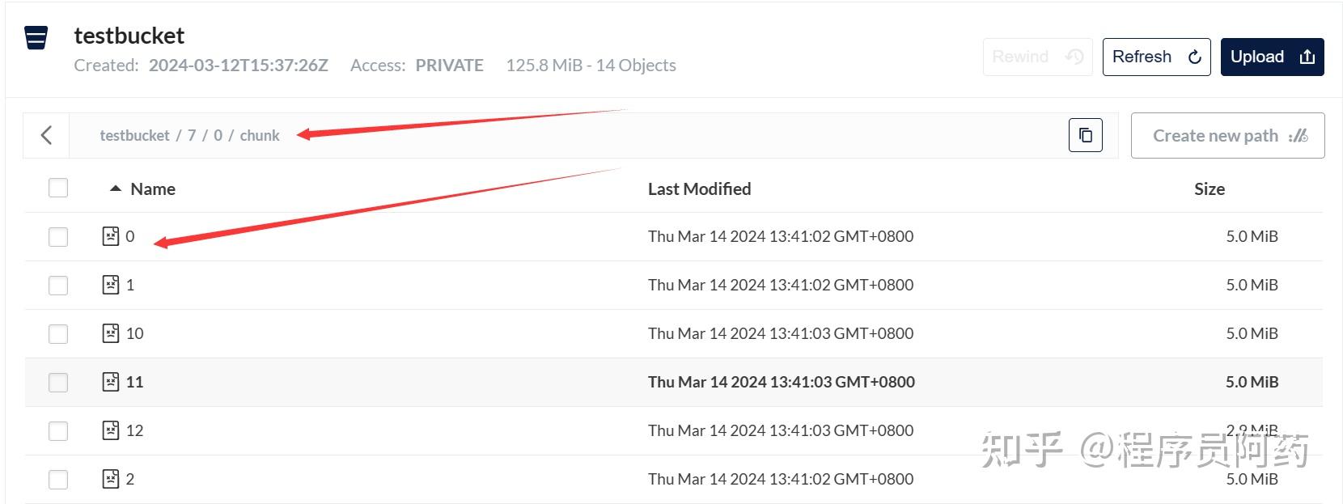
Task: Click the file icon for object 0
Action: point(111,236)
